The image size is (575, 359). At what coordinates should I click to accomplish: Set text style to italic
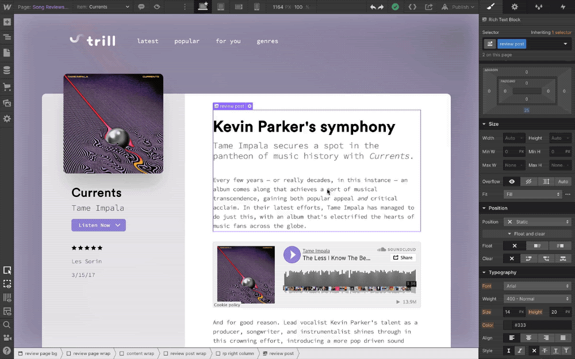520,351
